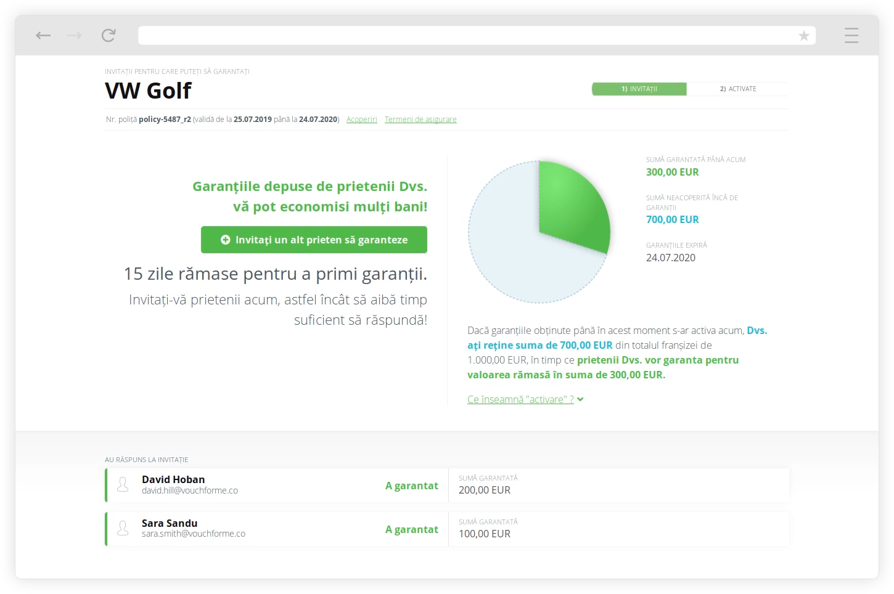Click the 100,00 EUR guaranteed amount
The height and width of the screenshot is (594, 894).
(x=485, y=534)
